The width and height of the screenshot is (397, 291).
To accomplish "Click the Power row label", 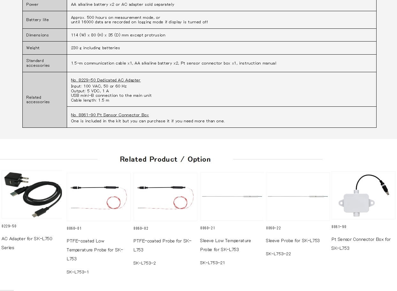I will click(32, 4).
